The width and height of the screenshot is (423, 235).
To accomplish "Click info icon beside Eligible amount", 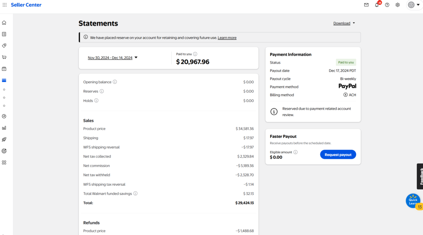I will [295, 152].
